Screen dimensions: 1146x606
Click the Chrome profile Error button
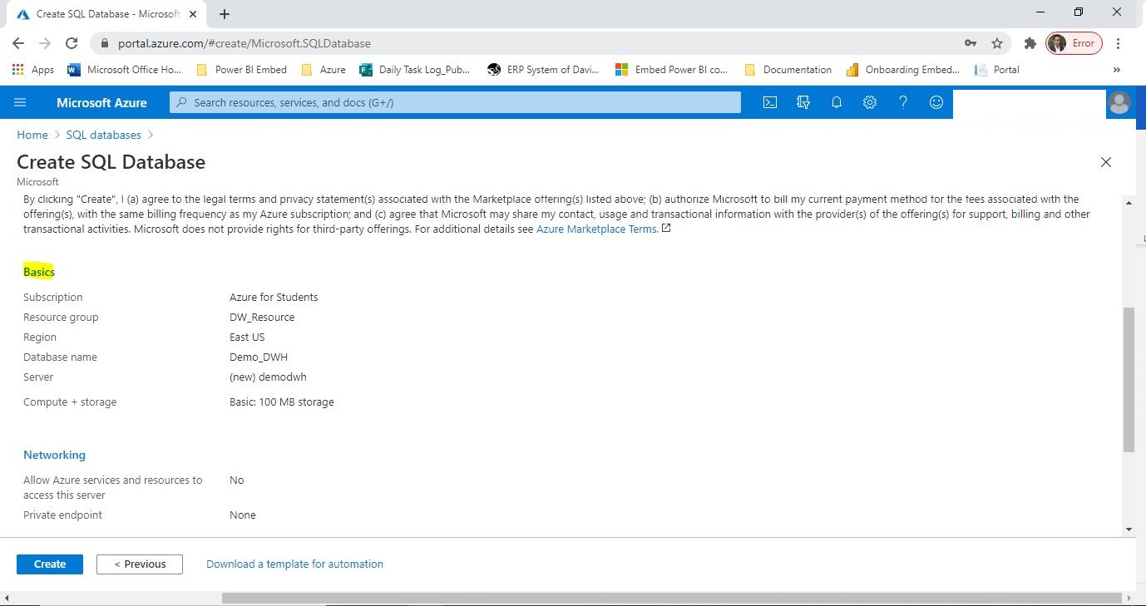click(1074, 43)
